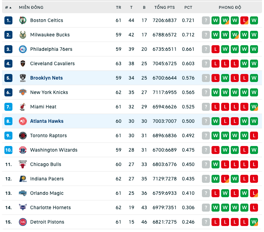Click the Boston Celtics red L form badge
264x232 pixels.
[244, 20]
